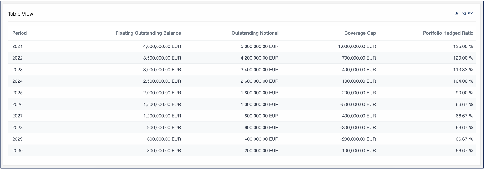The width and height of the screenshot is (484, 169).
Task: Select the 2021 period row
Action: tap(242, 46)
